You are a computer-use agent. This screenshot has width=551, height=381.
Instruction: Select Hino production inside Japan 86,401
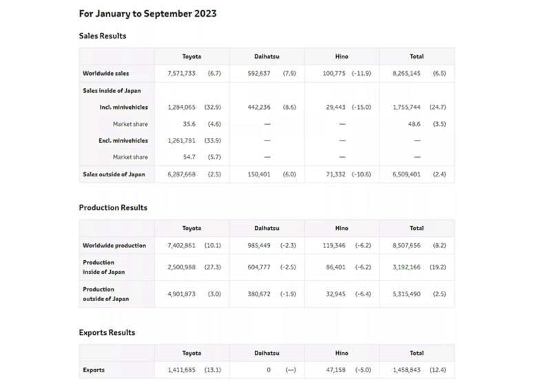[x=335, y=267]
